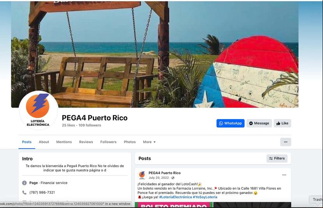
Task: Open the Mentions tab
Action: click(x=64, y=142)
